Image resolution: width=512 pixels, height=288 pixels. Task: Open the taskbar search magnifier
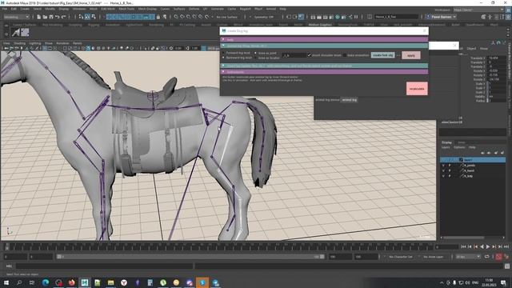click(19, 282)
